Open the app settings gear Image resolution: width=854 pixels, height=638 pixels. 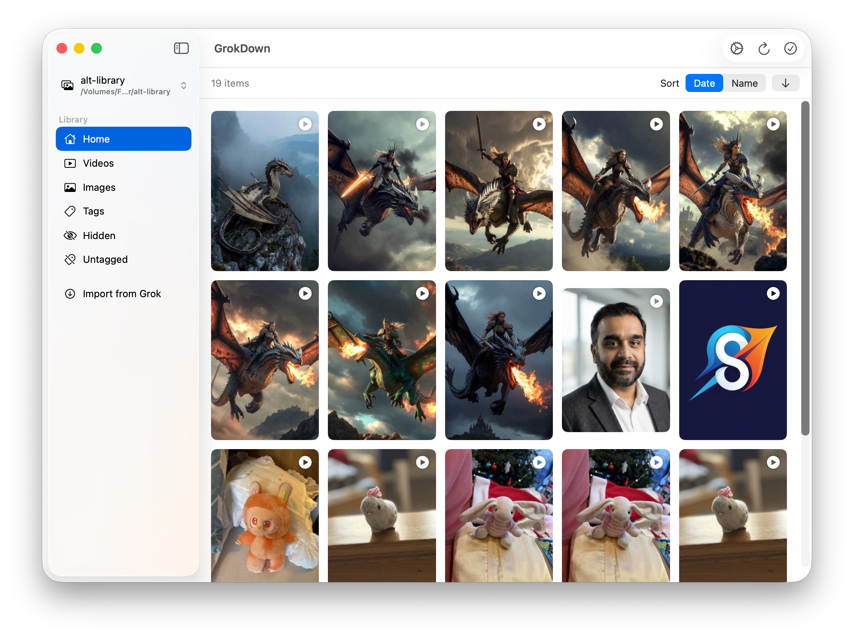(736, 48)
